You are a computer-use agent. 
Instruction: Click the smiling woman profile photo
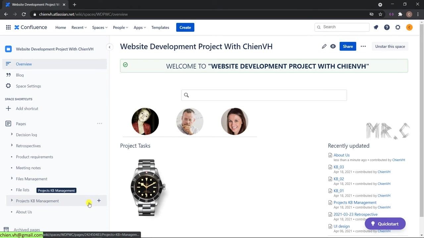pos(235,121)
